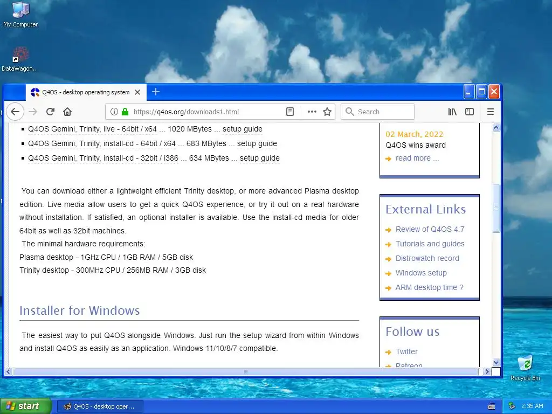The height and width of the screenshot is (414, 552).
Task: Bookmark this page with the star
Action: (x=327, y=112)
